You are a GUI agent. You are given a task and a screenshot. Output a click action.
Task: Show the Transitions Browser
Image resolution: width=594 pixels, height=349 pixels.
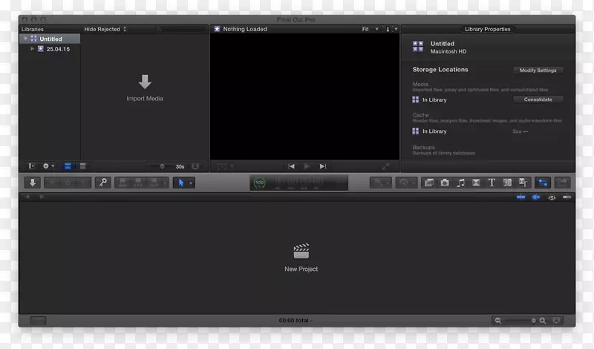tap(476, 183)
